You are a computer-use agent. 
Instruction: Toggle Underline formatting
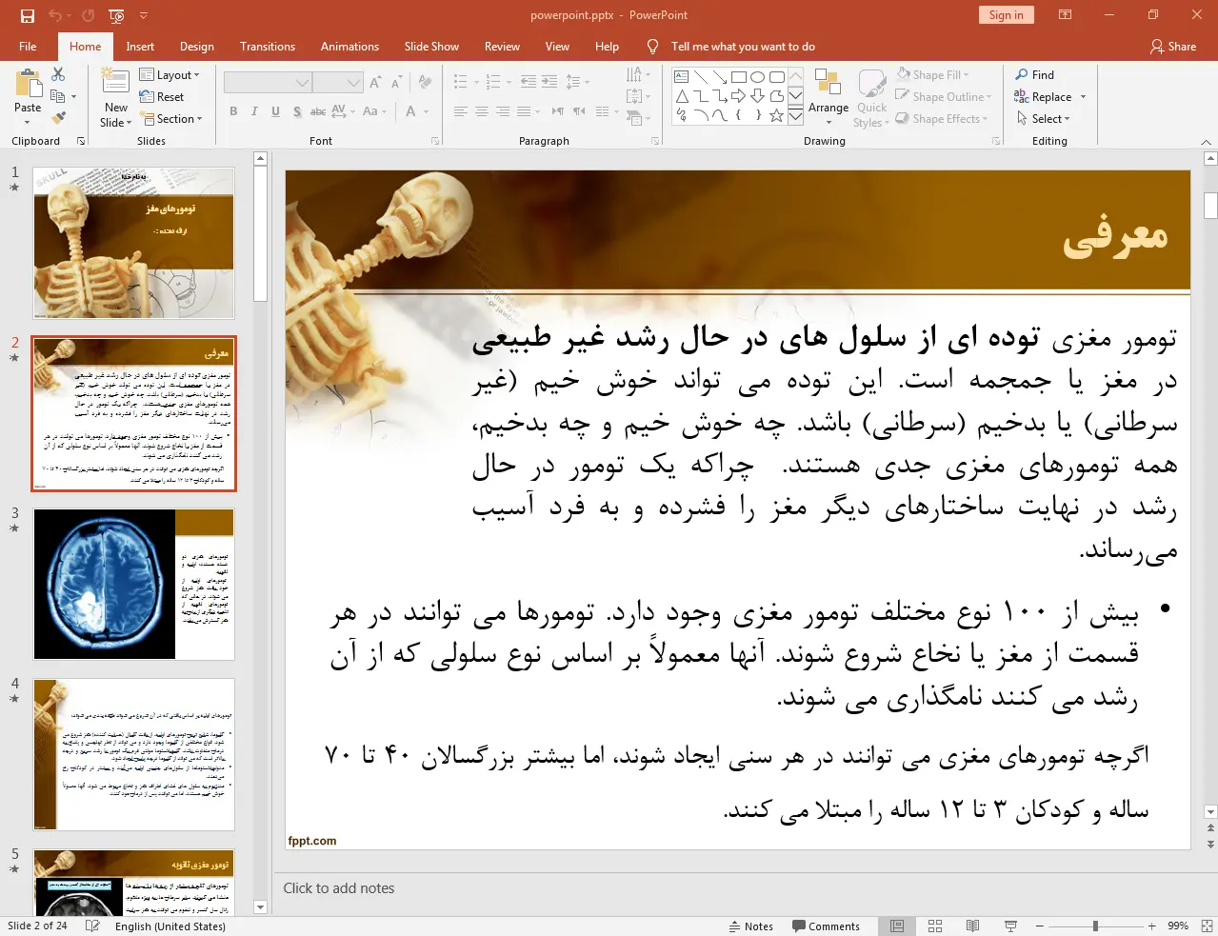tap(275, 111)
